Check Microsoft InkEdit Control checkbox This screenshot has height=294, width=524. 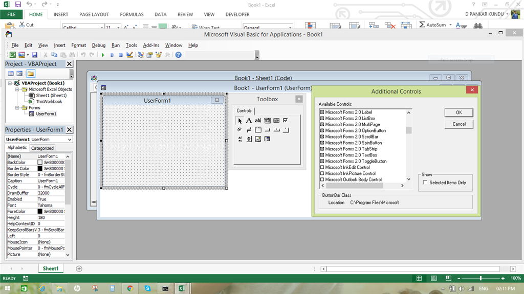tap(322, 167)
